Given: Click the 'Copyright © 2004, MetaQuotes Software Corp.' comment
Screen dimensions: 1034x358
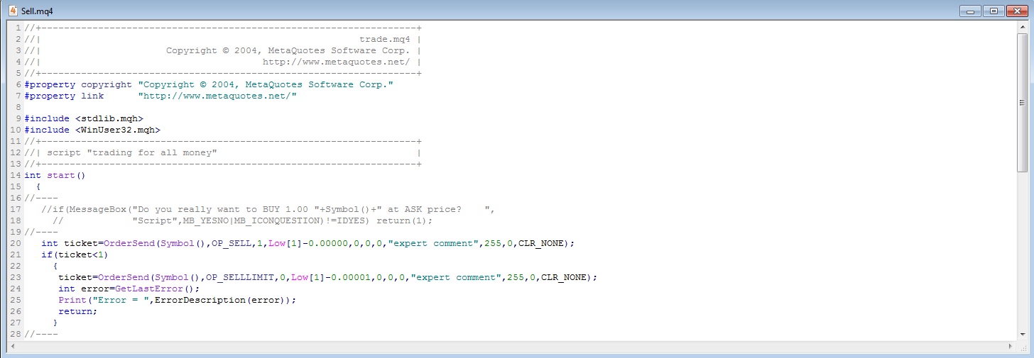Looking at the screenshot, I should 288,50.
